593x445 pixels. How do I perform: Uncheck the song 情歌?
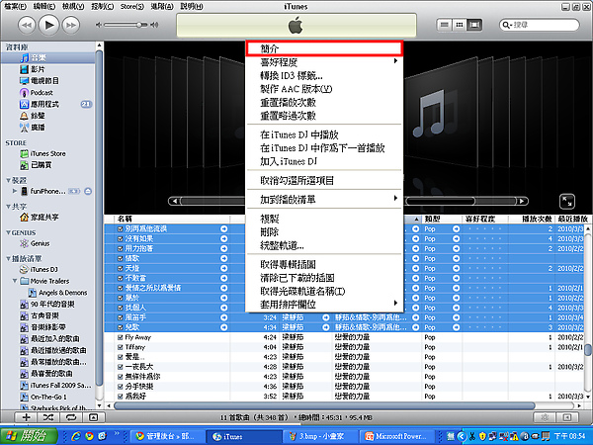121,258
